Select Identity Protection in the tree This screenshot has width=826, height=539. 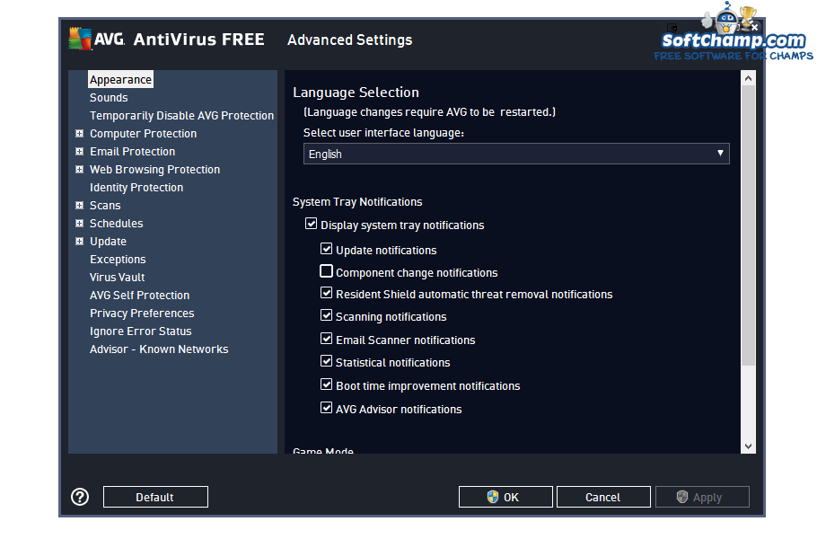(136, 188)
